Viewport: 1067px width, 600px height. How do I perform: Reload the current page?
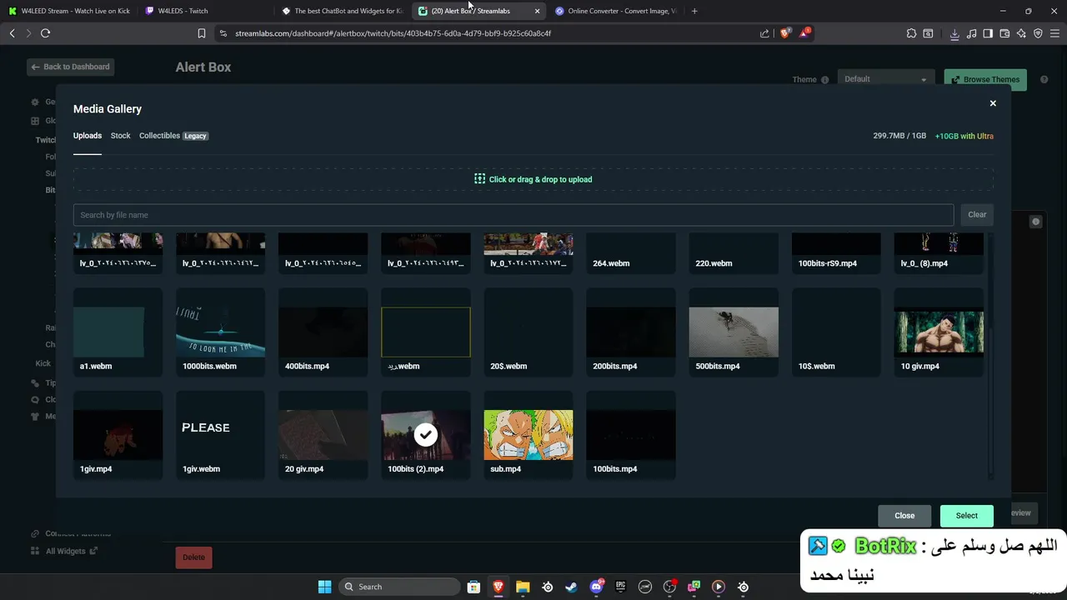click(45, 33)
